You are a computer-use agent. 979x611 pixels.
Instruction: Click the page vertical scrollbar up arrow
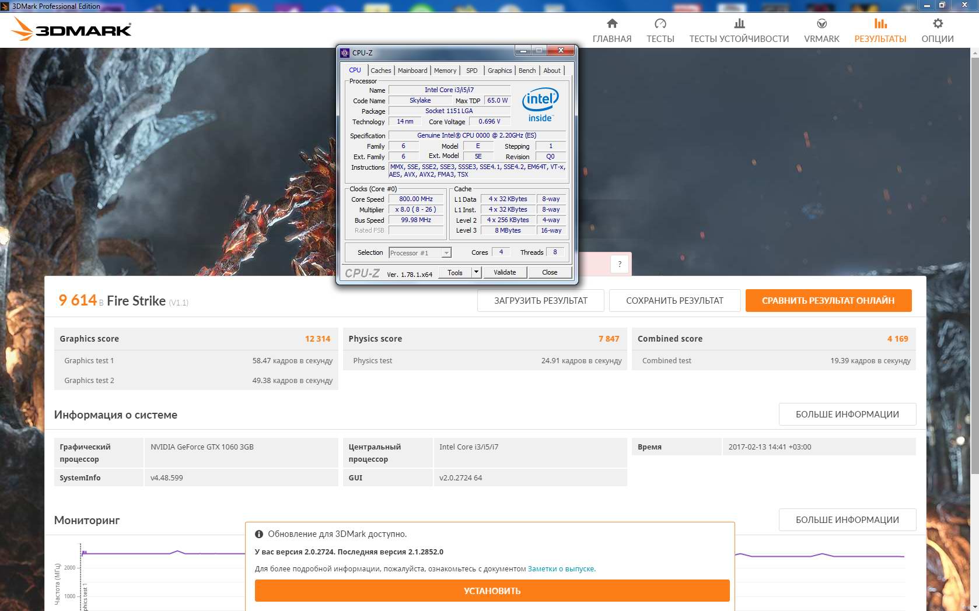tap(974, 52)
